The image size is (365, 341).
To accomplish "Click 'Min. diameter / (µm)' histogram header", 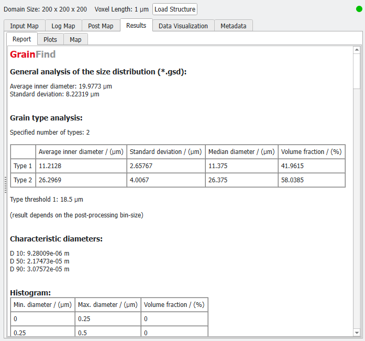I will click(42, 305).
